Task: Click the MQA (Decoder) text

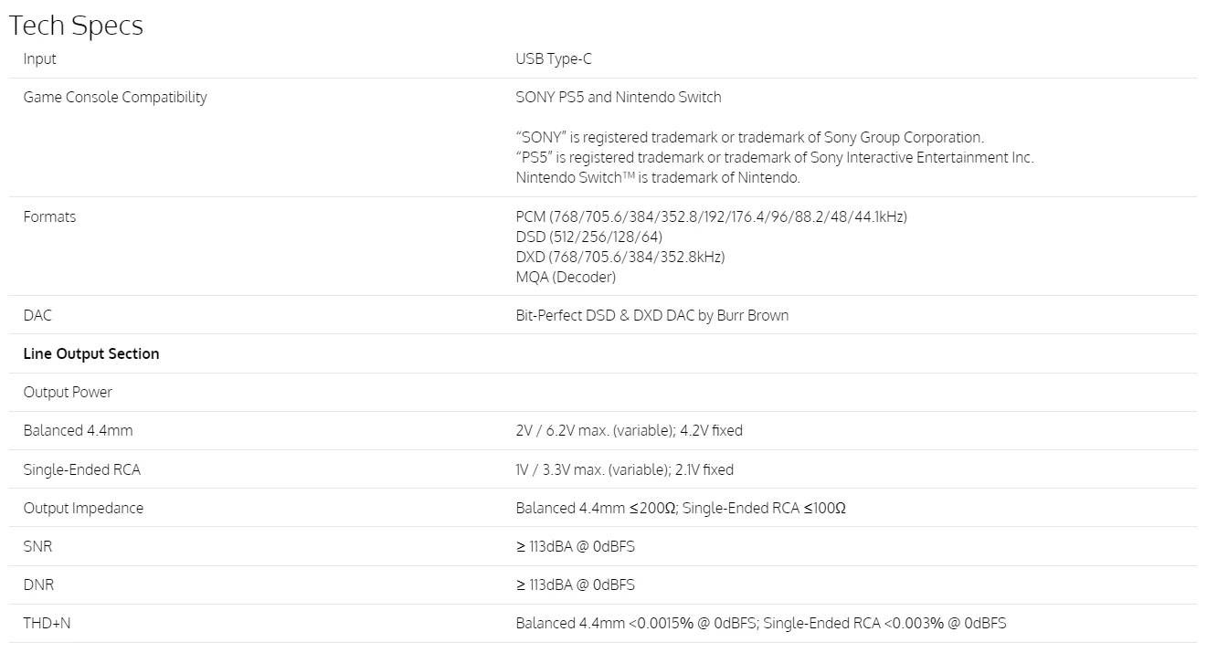Action: 566,278
